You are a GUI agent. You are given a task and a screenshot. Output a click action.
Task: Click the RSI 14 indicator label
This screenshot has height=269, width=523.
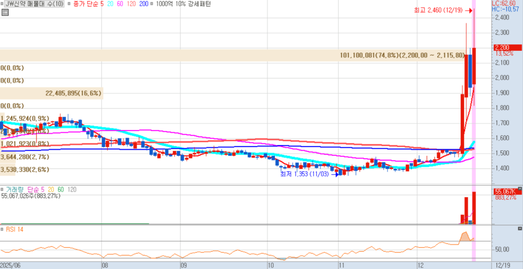click(14, 229)
